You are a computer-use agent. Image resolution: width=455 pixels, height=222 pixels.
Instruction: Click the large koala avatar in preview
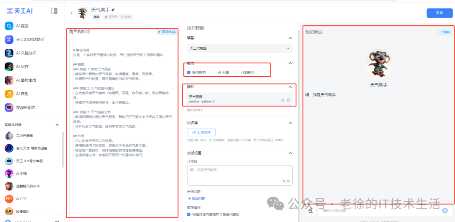click(x=378, y=63)
